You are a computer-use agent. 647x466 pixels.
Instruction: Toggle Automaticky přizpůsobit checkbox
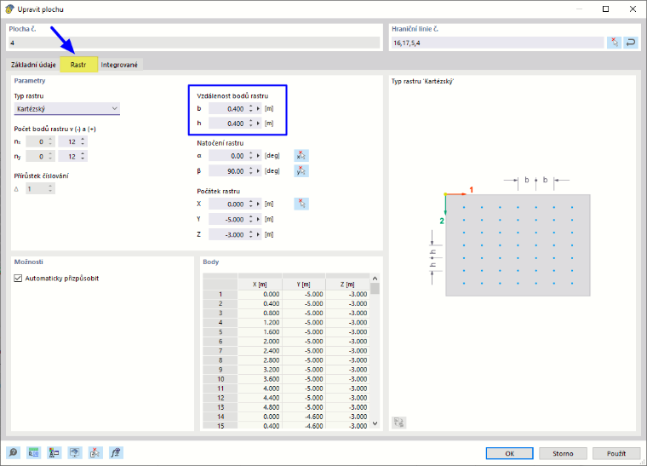[x=18, y=279]
